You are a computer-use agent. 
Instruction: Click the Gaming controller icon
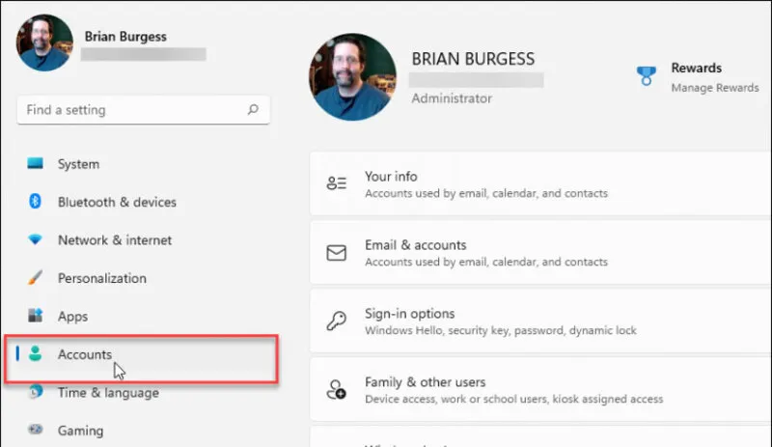[x=36, y=431]
